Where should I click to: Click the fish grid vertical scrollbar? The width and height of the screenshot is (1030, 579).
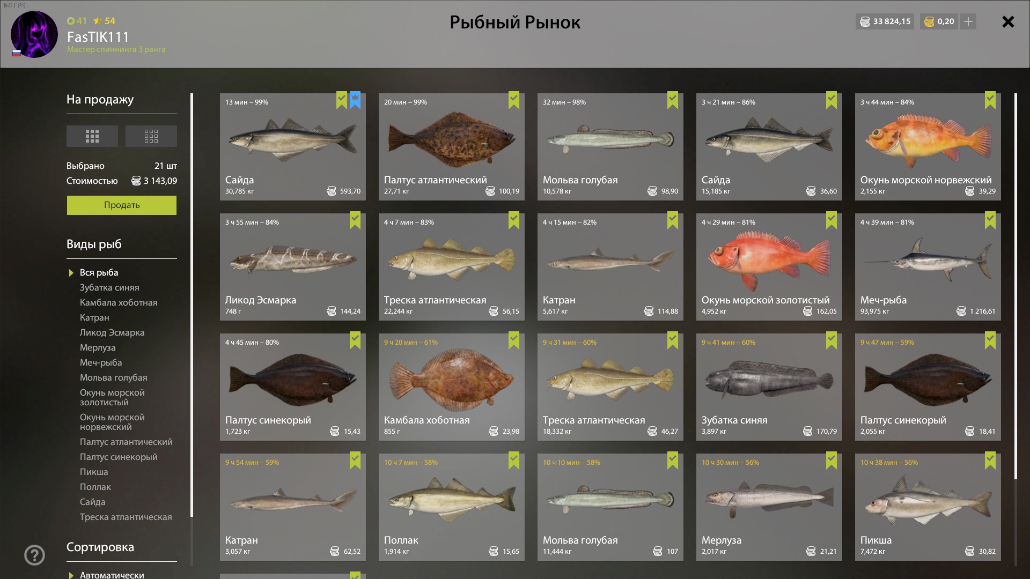pyautogui.click(x=1016, y=286)
